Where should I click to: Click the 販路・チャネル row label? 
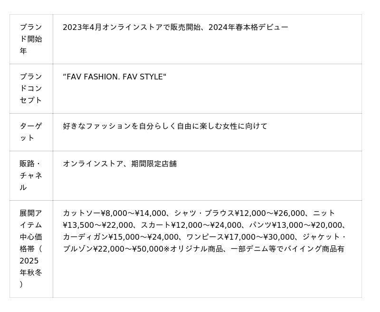31,175
